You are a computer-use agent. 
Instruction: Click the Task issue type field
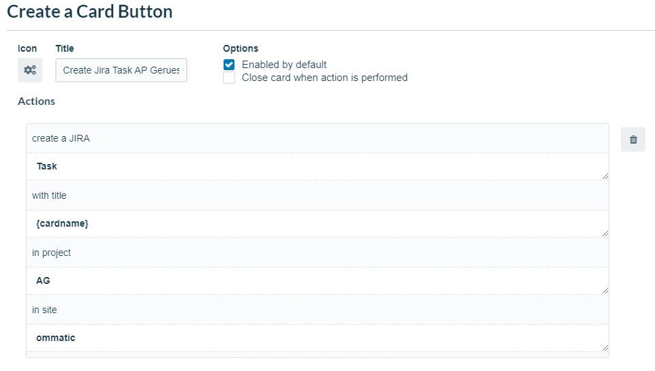click(318, 167)
